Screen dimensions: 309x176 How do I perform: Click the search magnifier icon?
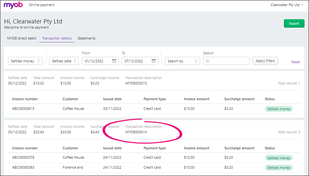click(207, 61)
